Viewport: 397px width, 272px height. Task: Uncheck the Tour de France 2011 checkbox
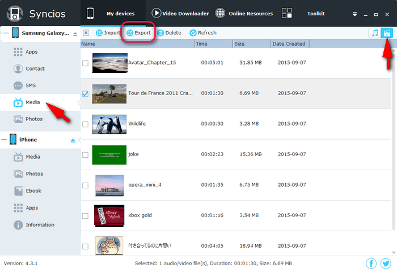click(85, 94)
